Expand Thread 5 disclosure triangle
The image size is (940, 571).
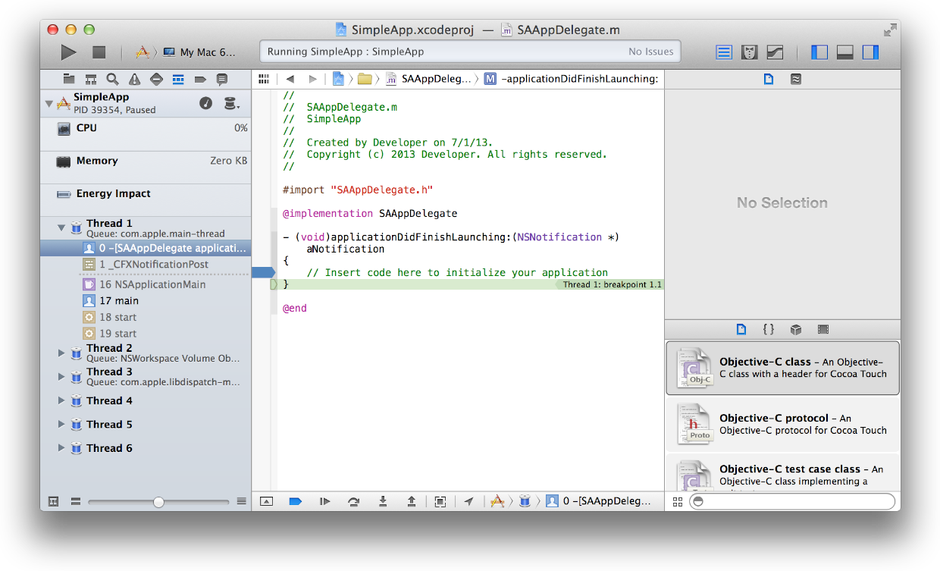(x=62, y=424)
